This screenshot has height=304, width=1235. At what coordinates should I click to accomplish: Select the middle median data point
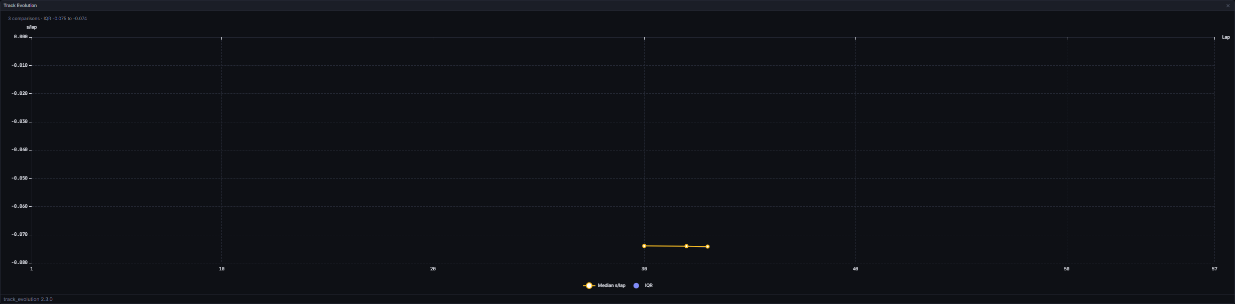[686, 246]
